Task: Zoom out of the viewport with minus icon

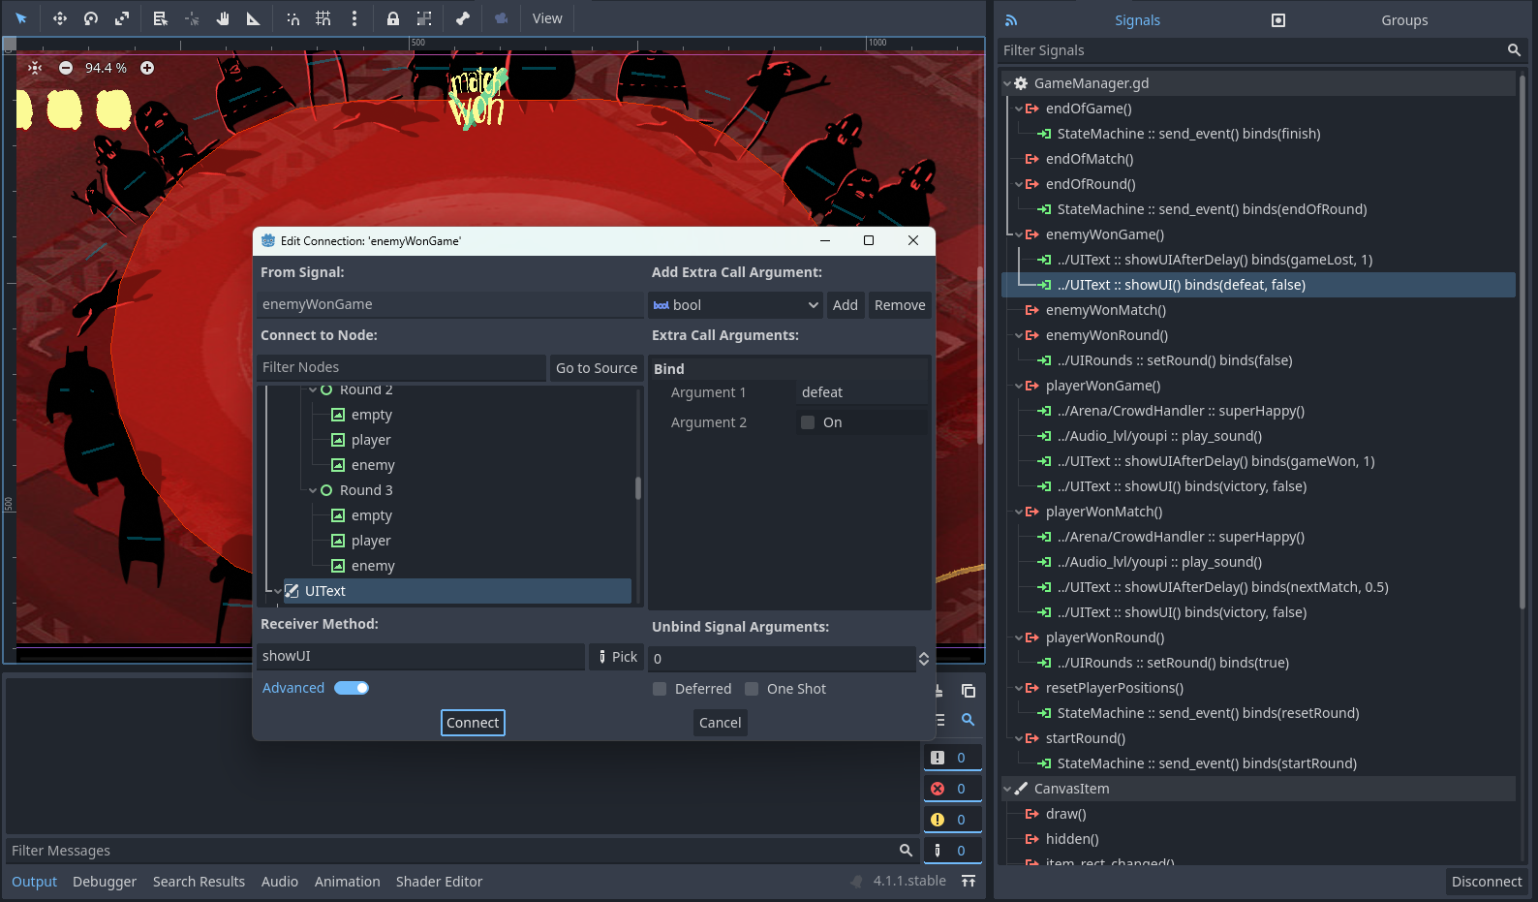Action: 66,68
